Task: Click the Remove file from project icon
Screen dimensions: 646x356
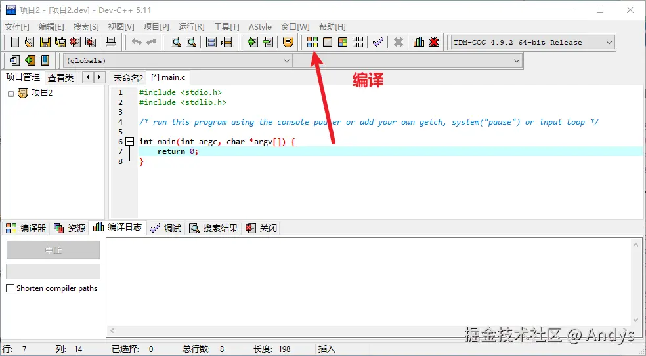Action: pyautogui.click(x=268, y=42)
